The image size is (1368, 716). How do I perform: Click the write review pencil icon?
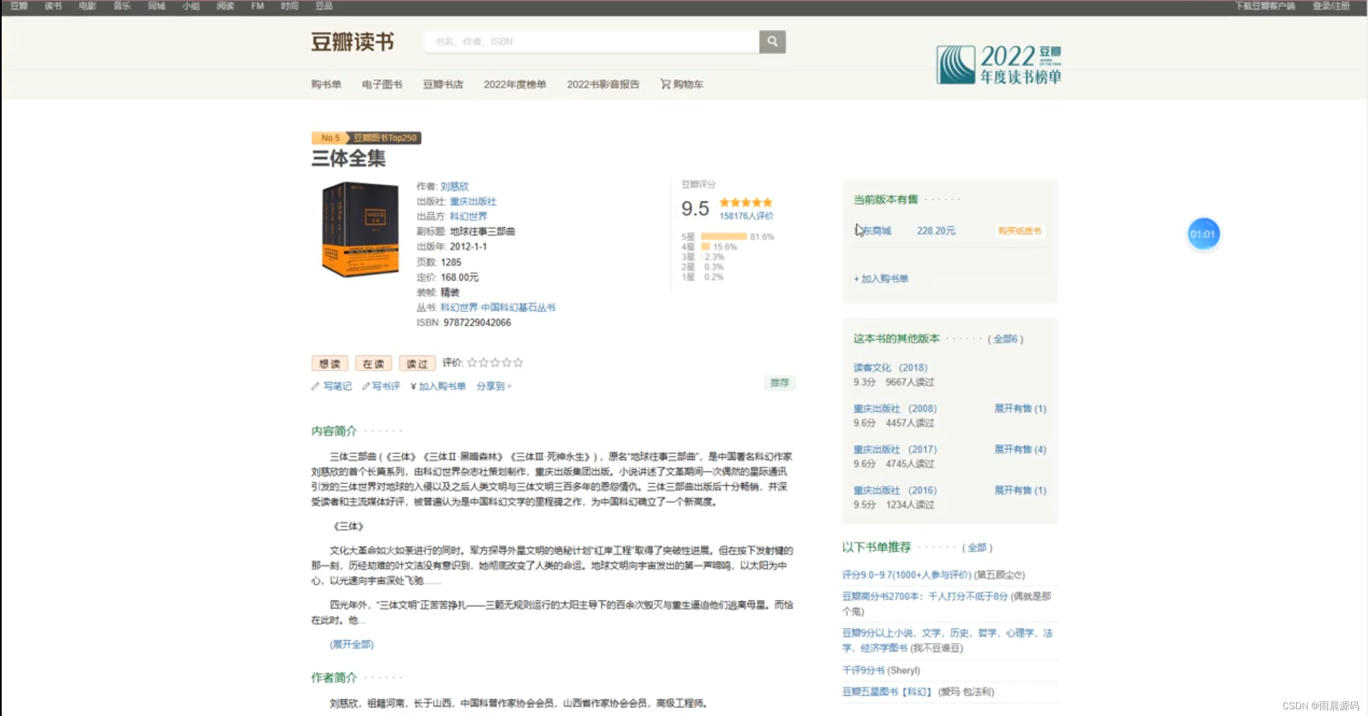[x=366, y=386]
